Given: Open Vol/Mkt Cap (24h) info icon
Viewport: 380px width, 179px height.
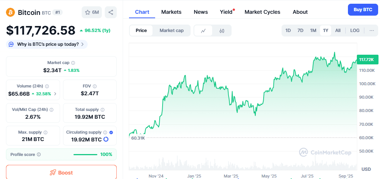Looking at the screenshot, I should [51, 110].
